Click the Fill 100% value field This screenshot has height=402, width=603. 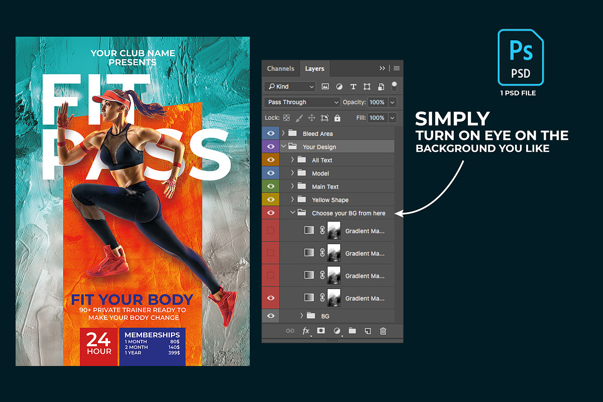pos(377,118)
